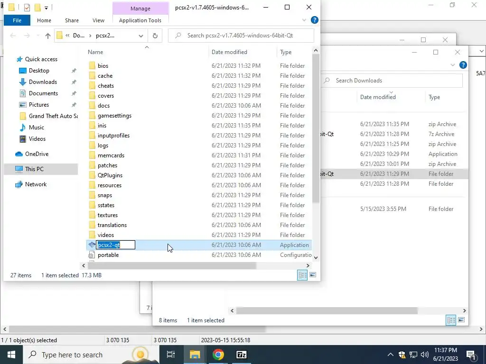Image resolution: width=486 pixels, height=364 pixels.
Task: Click New folder icon in title bar
Action: pyautogui.click(x=37, y=7)
